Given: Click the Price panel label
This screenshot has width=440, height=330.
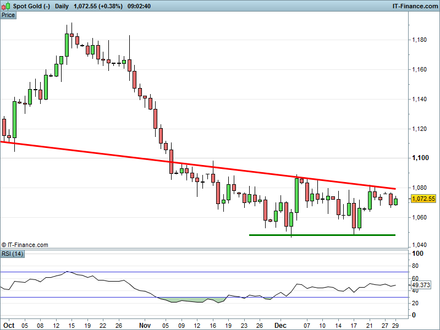Looking at the screenshot, I should tap(8, 15).
